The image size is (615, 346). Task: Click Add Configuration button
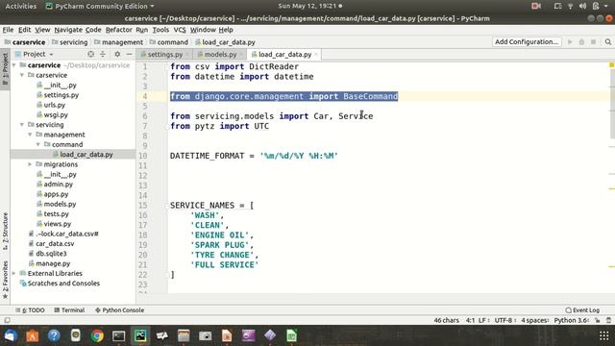[x=527, y=41]
